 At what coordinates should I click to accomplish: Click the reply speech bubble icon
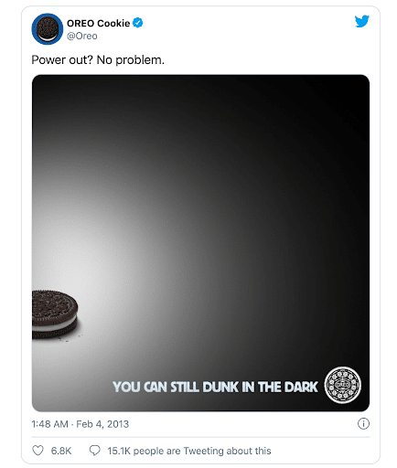point(94,451)
